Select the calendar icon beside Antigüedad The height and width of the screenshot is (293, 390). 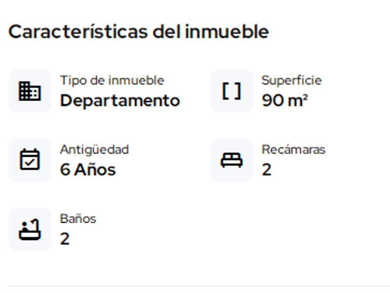coord(30,160)
